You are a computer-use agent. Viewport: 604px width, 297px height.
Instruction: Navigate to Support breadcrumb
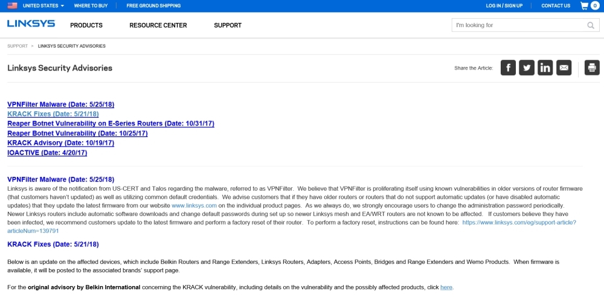click(18, 46)
